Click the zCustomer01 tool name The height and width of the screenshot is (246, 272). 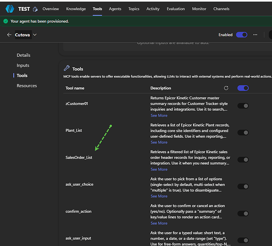[77, 104]
